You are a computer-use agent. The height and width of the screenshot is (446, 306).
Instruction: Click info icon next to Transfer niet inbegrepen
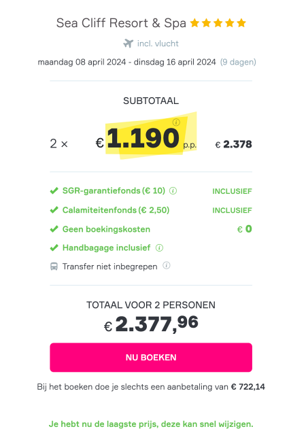[167, 266]
